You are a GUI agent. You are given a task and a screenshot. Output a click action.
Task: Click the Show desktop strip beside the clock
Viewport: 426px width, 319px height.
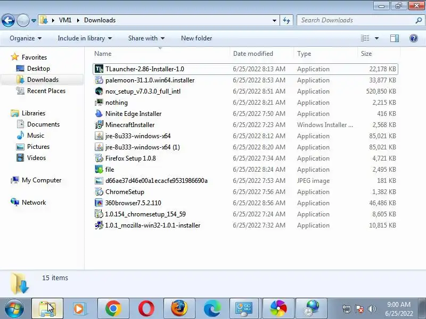pos(422,308)
